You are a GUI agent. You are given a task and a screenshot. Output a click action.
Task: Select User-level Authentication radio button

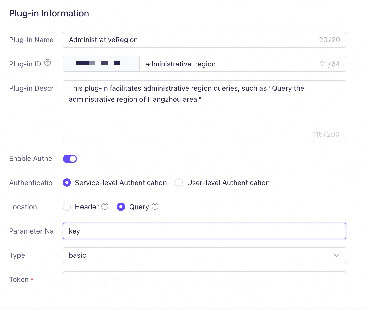(179, 183)
